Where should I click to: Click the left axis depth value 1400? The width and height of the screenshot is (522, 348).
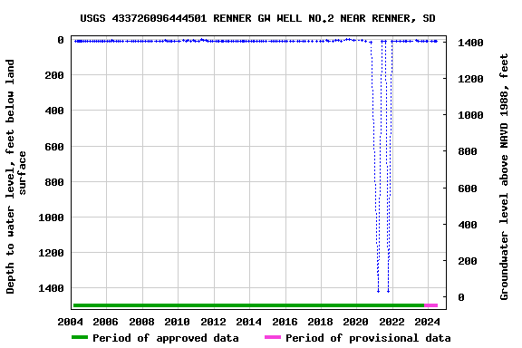pos(51,288)
